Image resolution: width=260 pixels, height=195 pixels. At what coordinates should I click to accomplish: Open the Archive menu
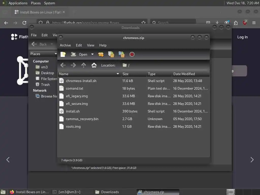[65, 45]
